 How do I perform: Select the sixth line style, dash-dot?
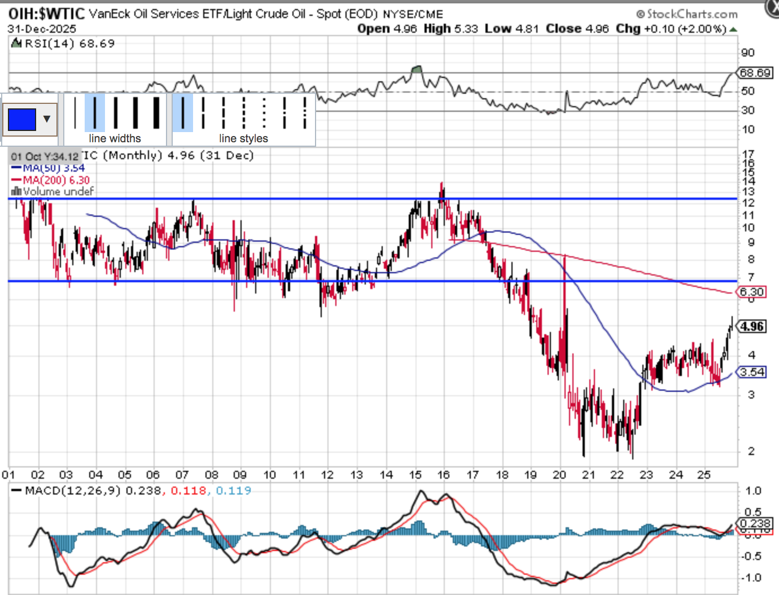coord(285,112)
